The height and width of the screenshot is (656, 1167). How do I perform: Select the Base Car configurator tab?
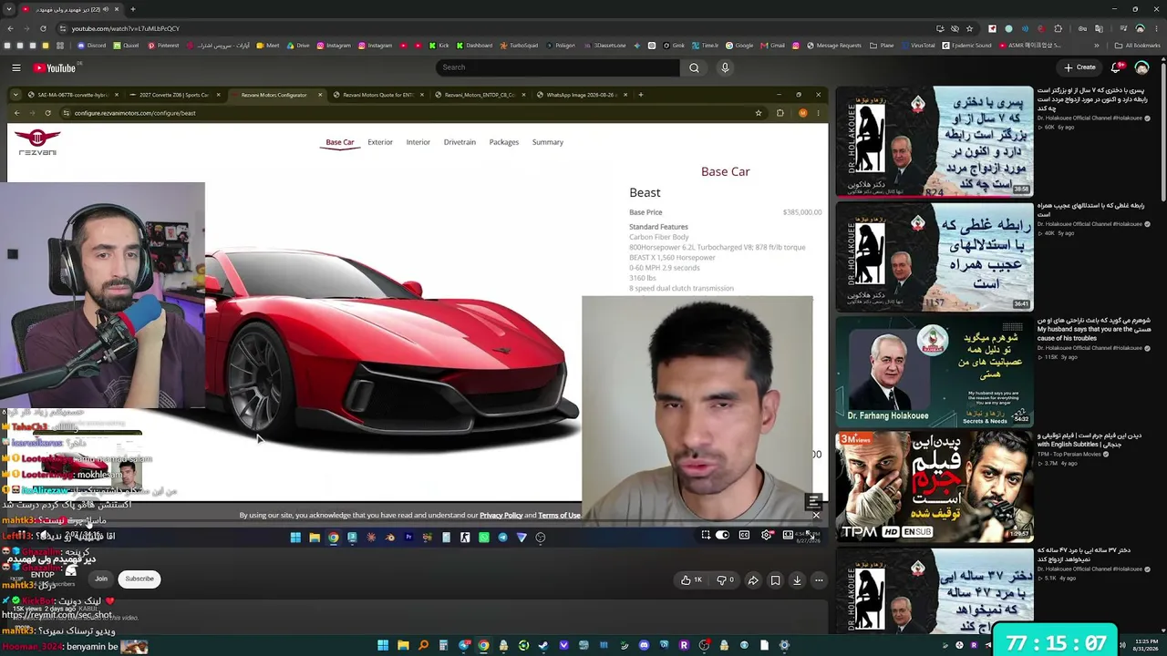(340, 142)
